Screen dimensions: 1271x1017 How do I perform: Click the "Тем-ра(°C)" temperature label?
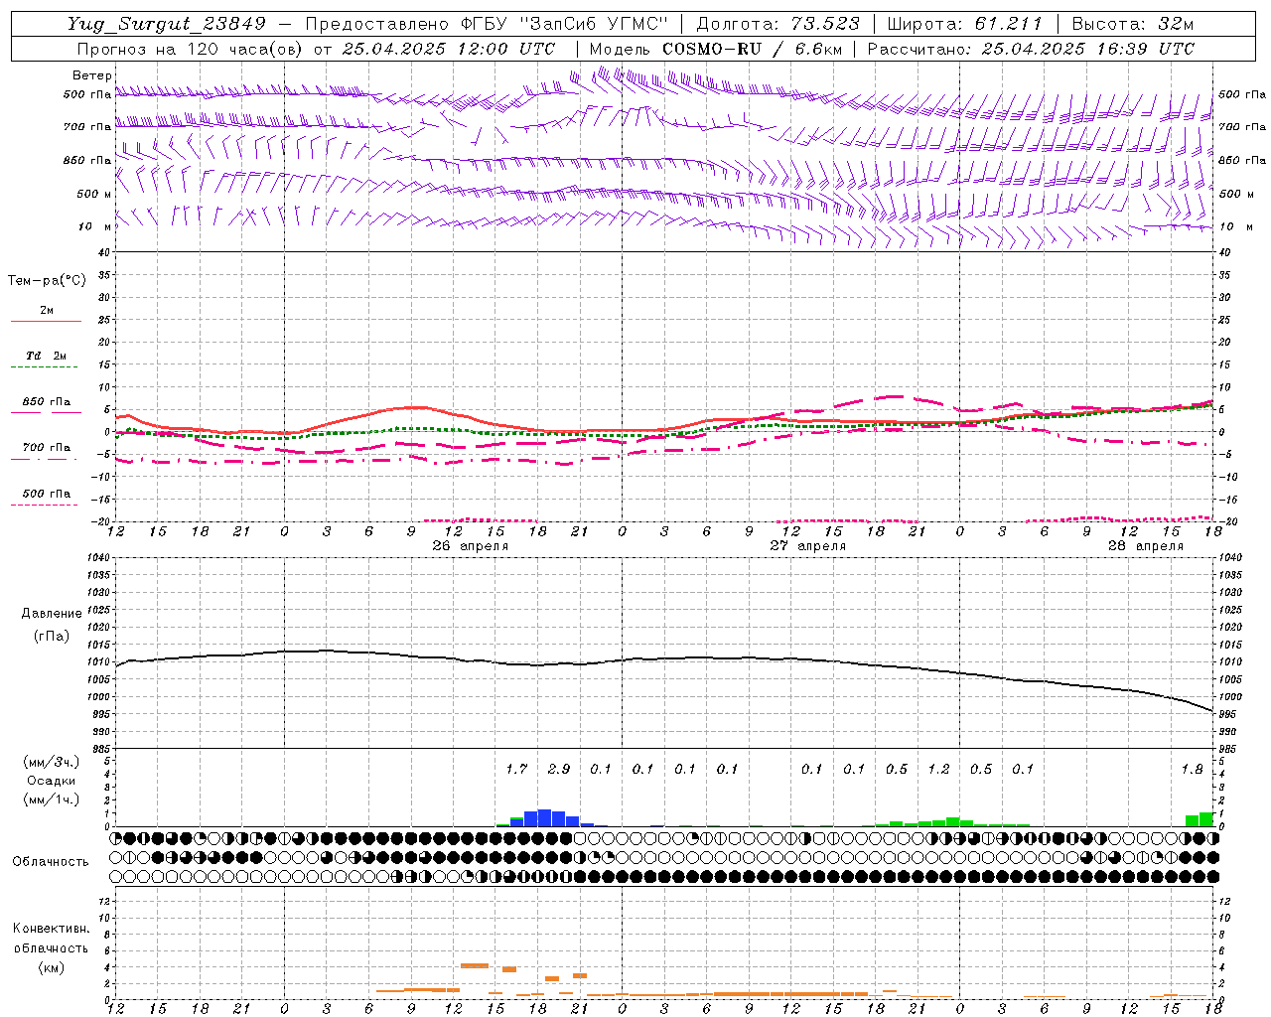tap(47, 281)
